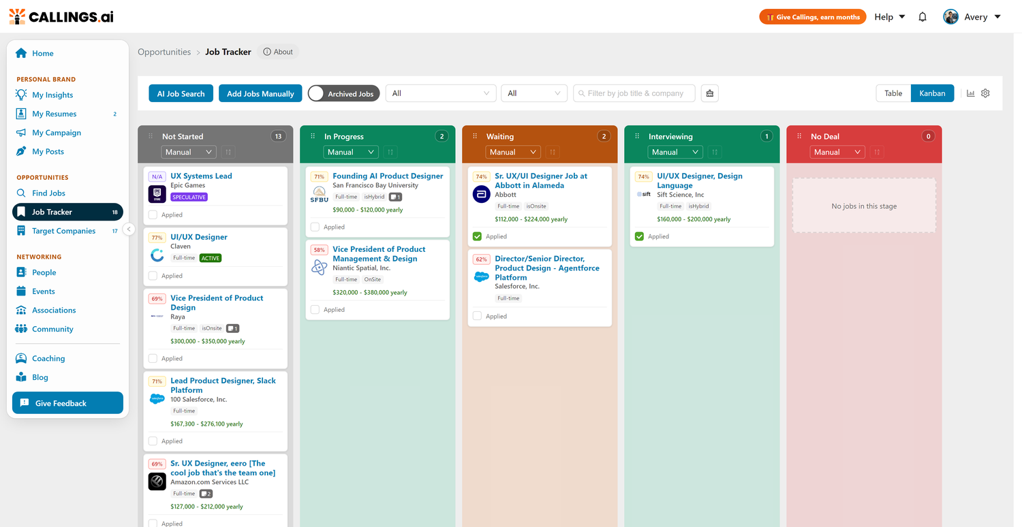Collapse the sidebar with the arrow handle

(129, 229)
